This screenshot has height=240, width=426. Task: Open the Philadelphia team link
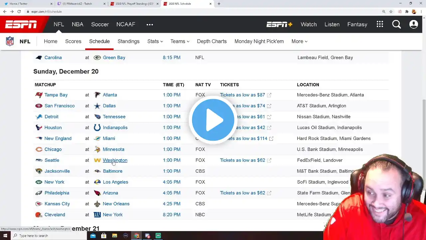click(x=57, y=193)
